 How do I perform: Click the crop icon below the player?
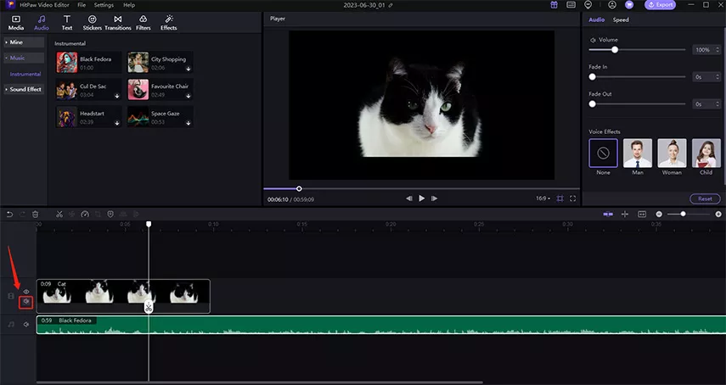(x=560, y=198)
